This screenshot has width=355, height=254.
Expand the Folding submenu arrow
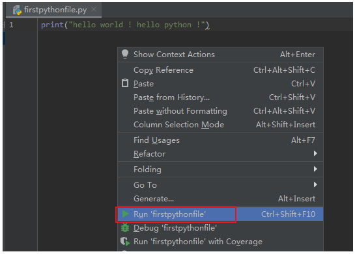click(315, 169)
